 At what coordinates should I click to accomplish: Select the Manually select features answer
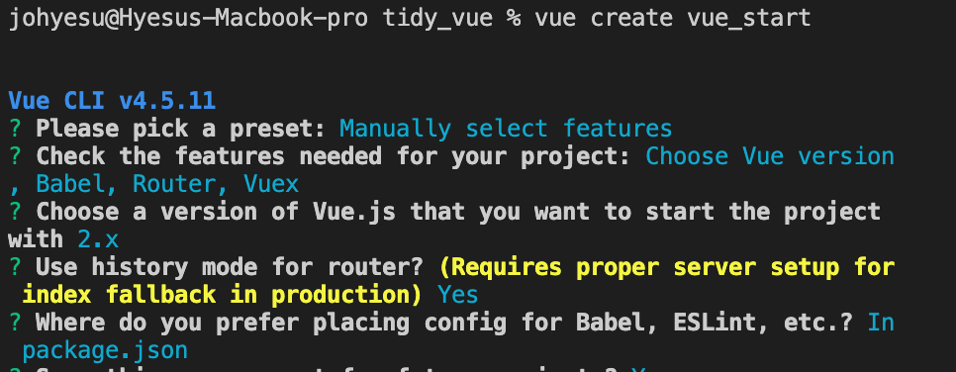pos(506,129)
